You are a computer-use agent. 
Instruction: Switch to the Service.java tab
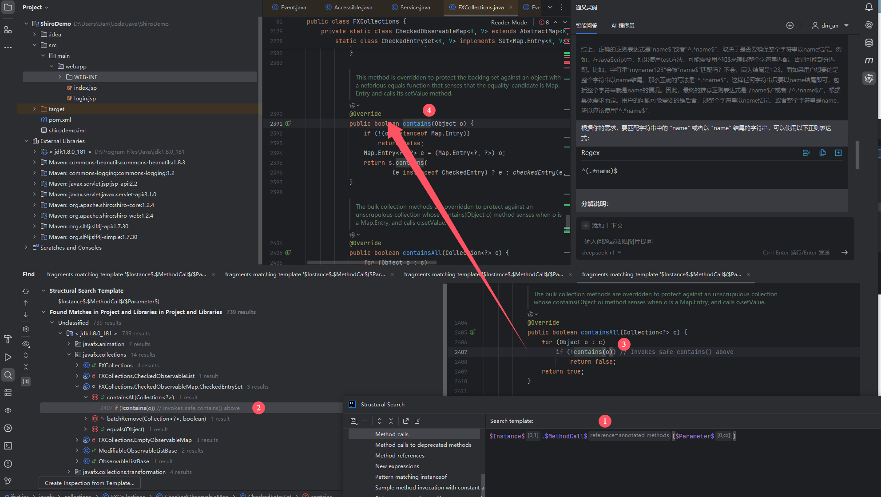tap(411, 7)
